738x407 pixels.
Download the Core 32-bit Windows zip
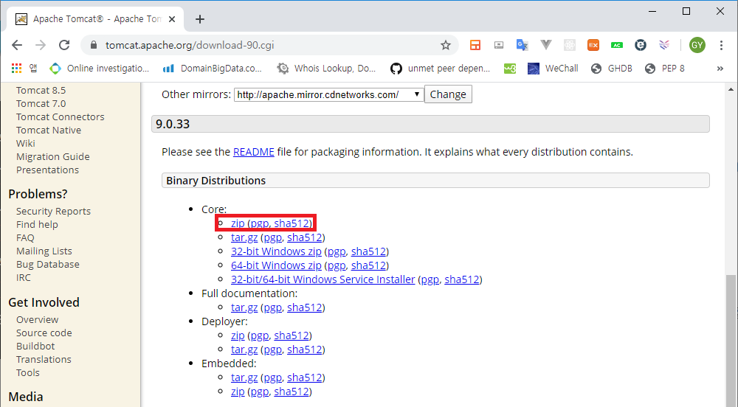tap(276, 251)
